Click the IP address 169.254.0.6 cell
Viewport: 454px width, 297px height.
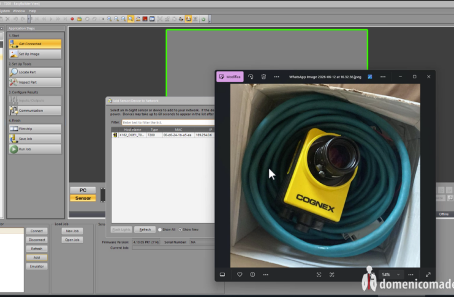tap(204, 135)
